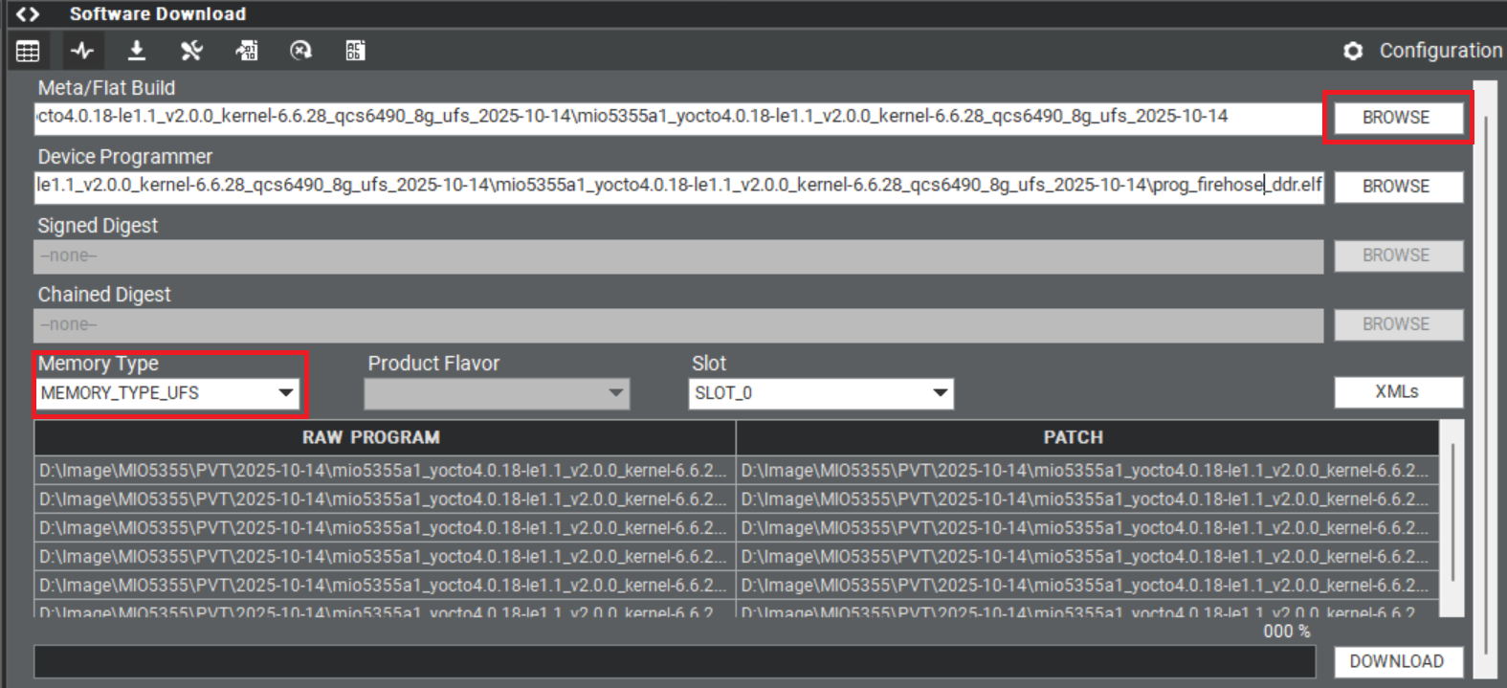Open the ACDB file icon
Viewport: 1507px width, 688px height.
pyautogui.click(x=355, y=51)
